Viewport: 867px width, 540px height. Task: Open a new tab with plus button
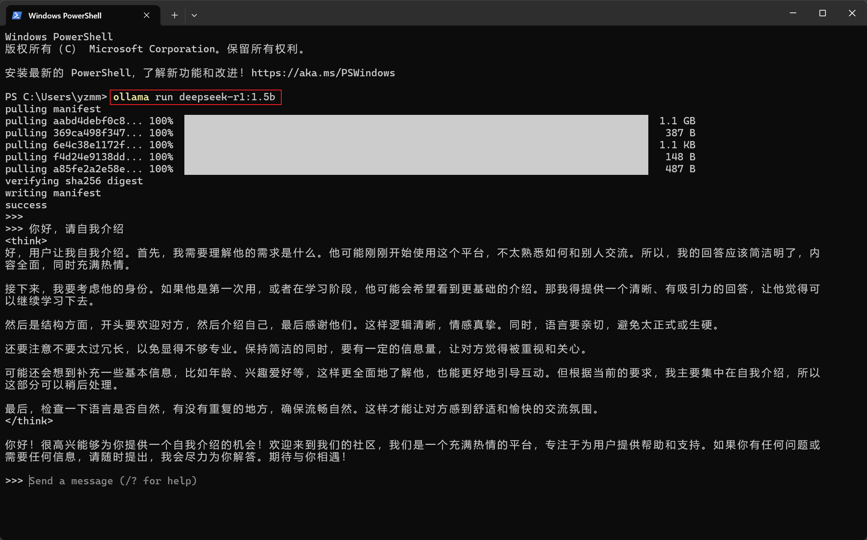tap(175, 15)
